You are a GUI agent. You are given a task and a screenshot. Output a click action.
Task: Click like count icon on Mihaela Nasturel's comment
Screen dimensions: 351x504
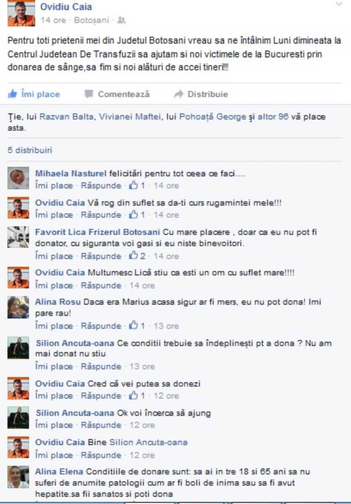click(134, 185)
